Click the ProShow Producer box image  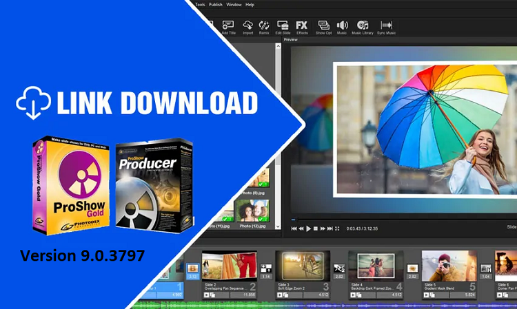(x=154, y=185)
